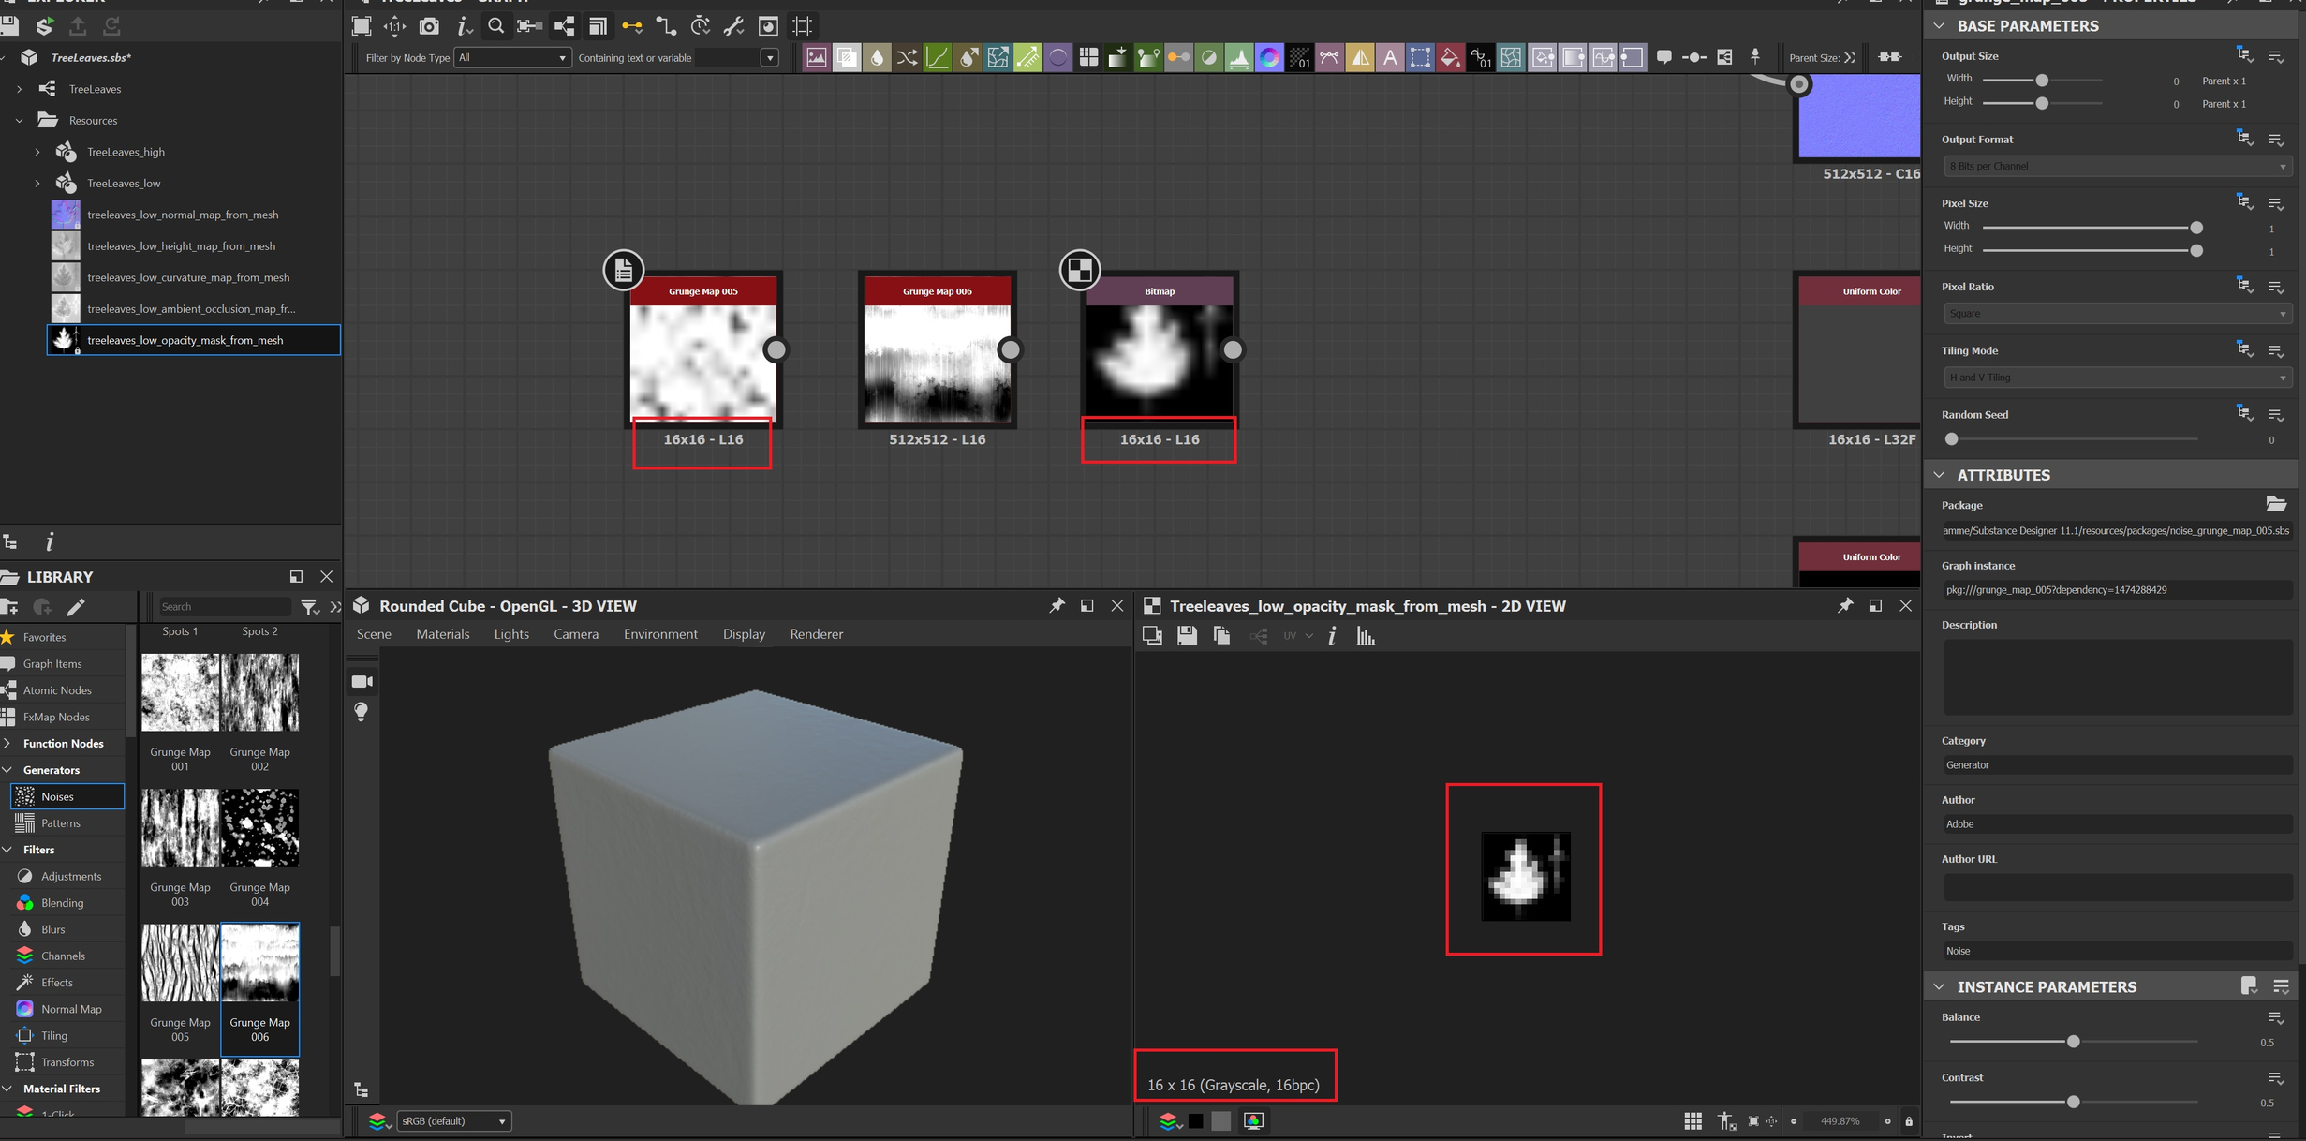Open the histogram in 2D View

point(1366,636)
